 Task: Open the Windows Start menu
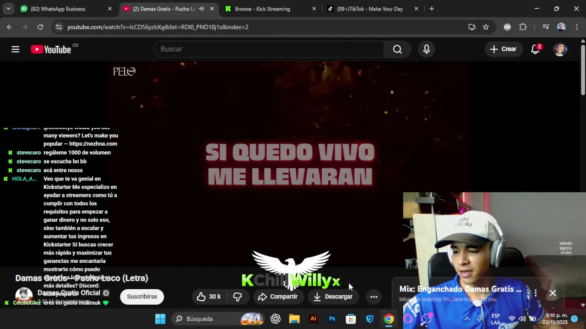(x=160, y=319)
